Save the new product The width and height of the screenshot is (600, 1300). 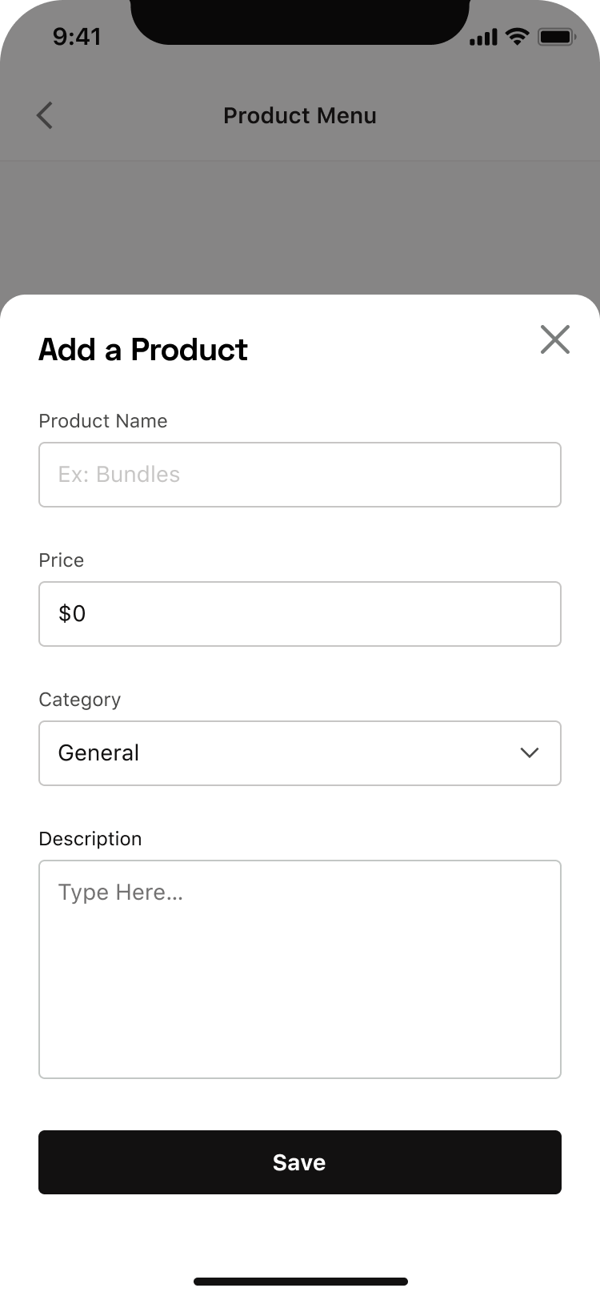point(300,1162)
